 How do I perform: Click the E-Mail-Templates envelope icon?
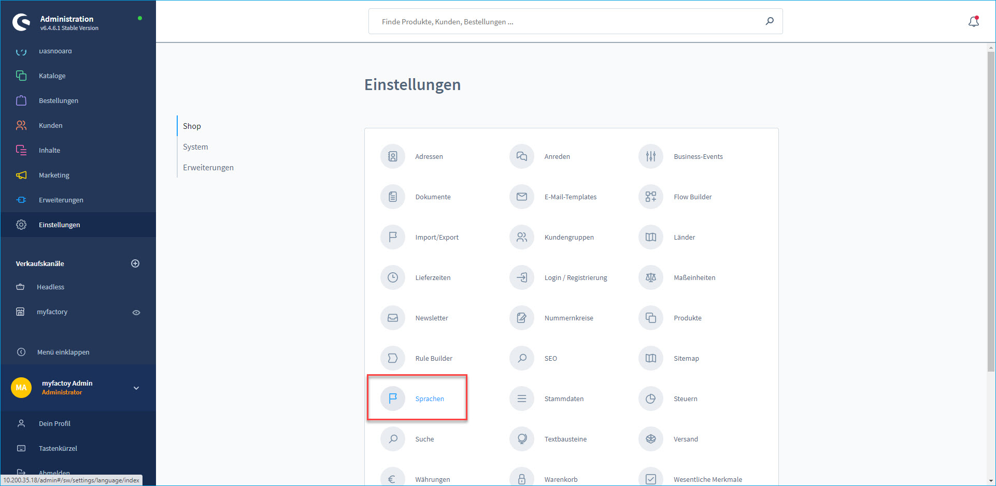(x=521, y=197)
